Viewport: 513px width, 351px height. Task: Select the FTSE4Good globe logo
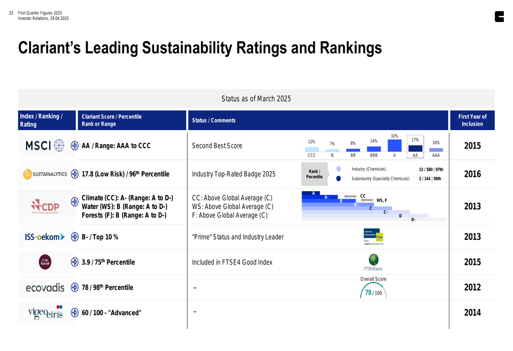click(x=373, y=262)
